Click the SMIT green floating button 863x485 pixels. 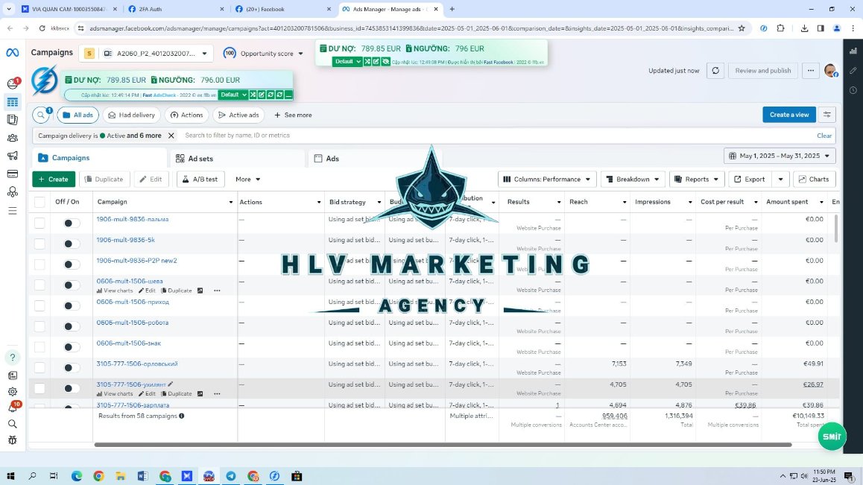click(832, 437)
